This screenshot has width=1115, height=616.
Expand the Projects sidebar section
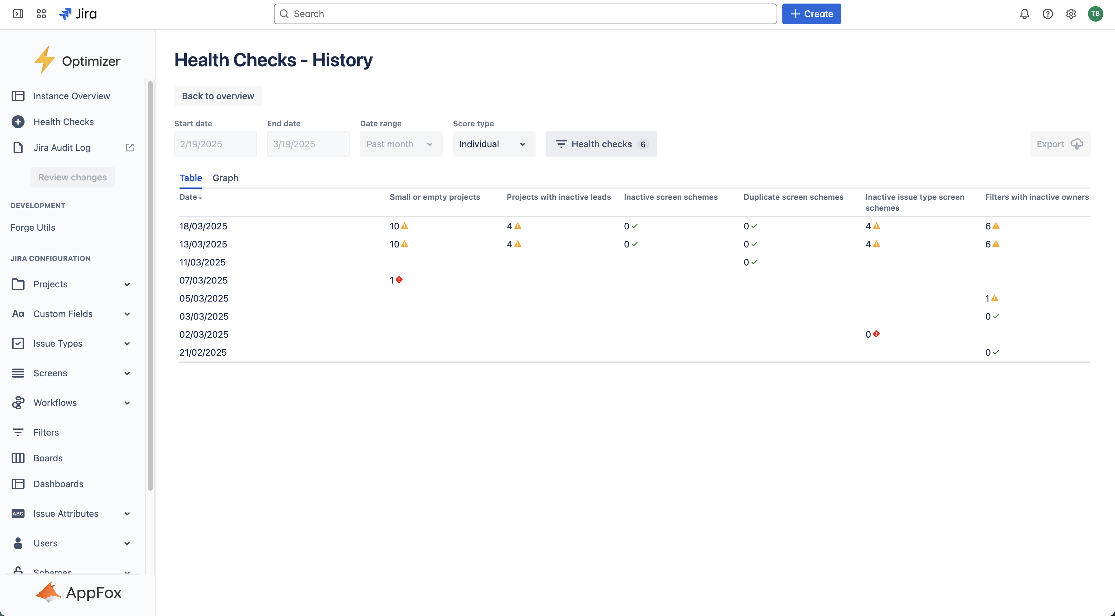[x=127, y=284]
